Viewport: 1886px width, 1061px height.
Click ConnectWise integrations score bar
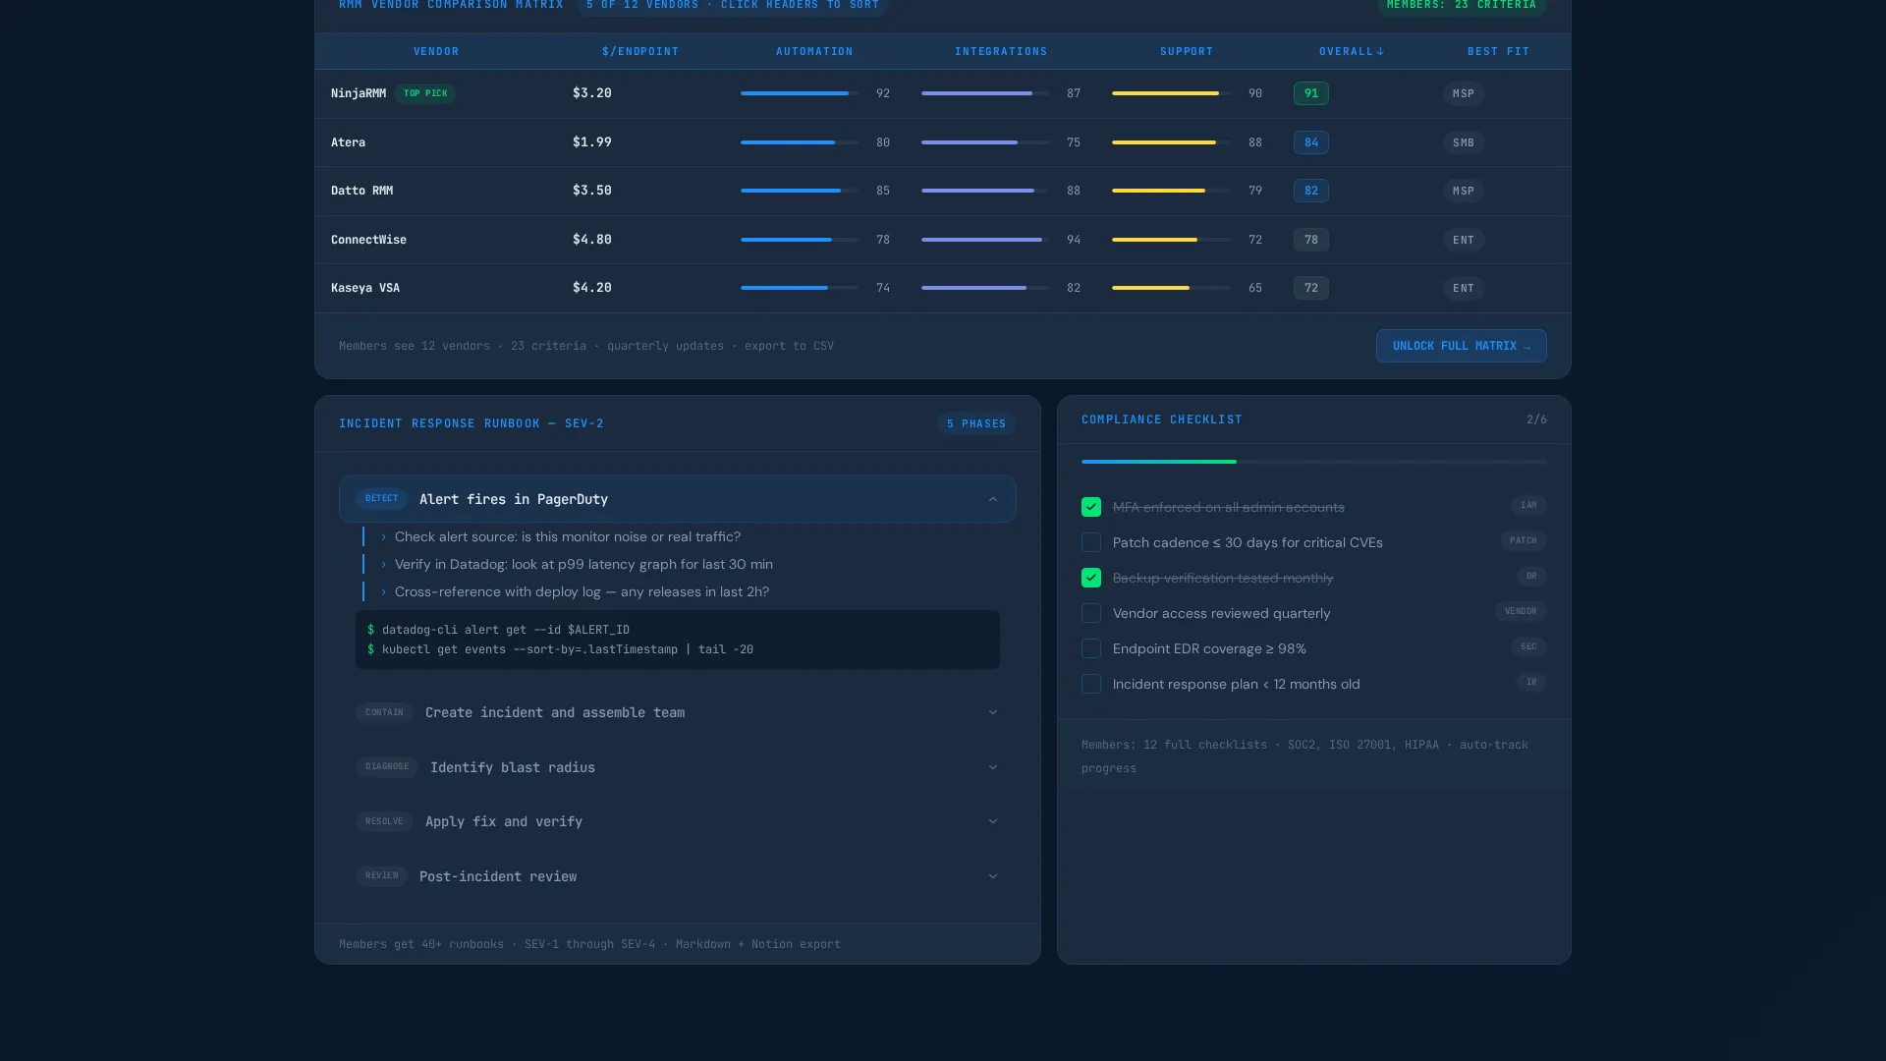pos(985,240)
